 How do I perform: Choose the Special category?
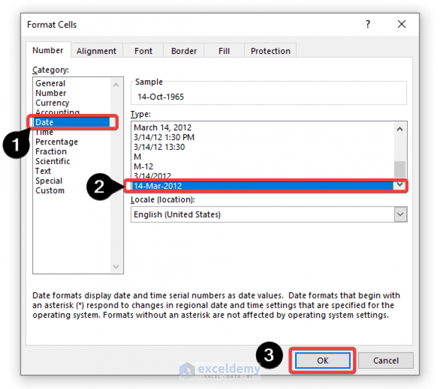(x=49, y=181)
